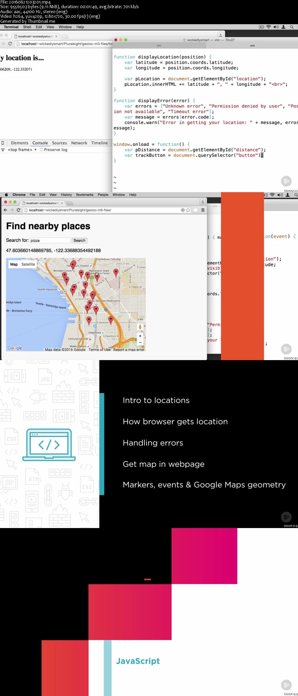The image size is (298, 696).
Task: Switch to the Timeline devtools tab
Action: tap(100, 143)
